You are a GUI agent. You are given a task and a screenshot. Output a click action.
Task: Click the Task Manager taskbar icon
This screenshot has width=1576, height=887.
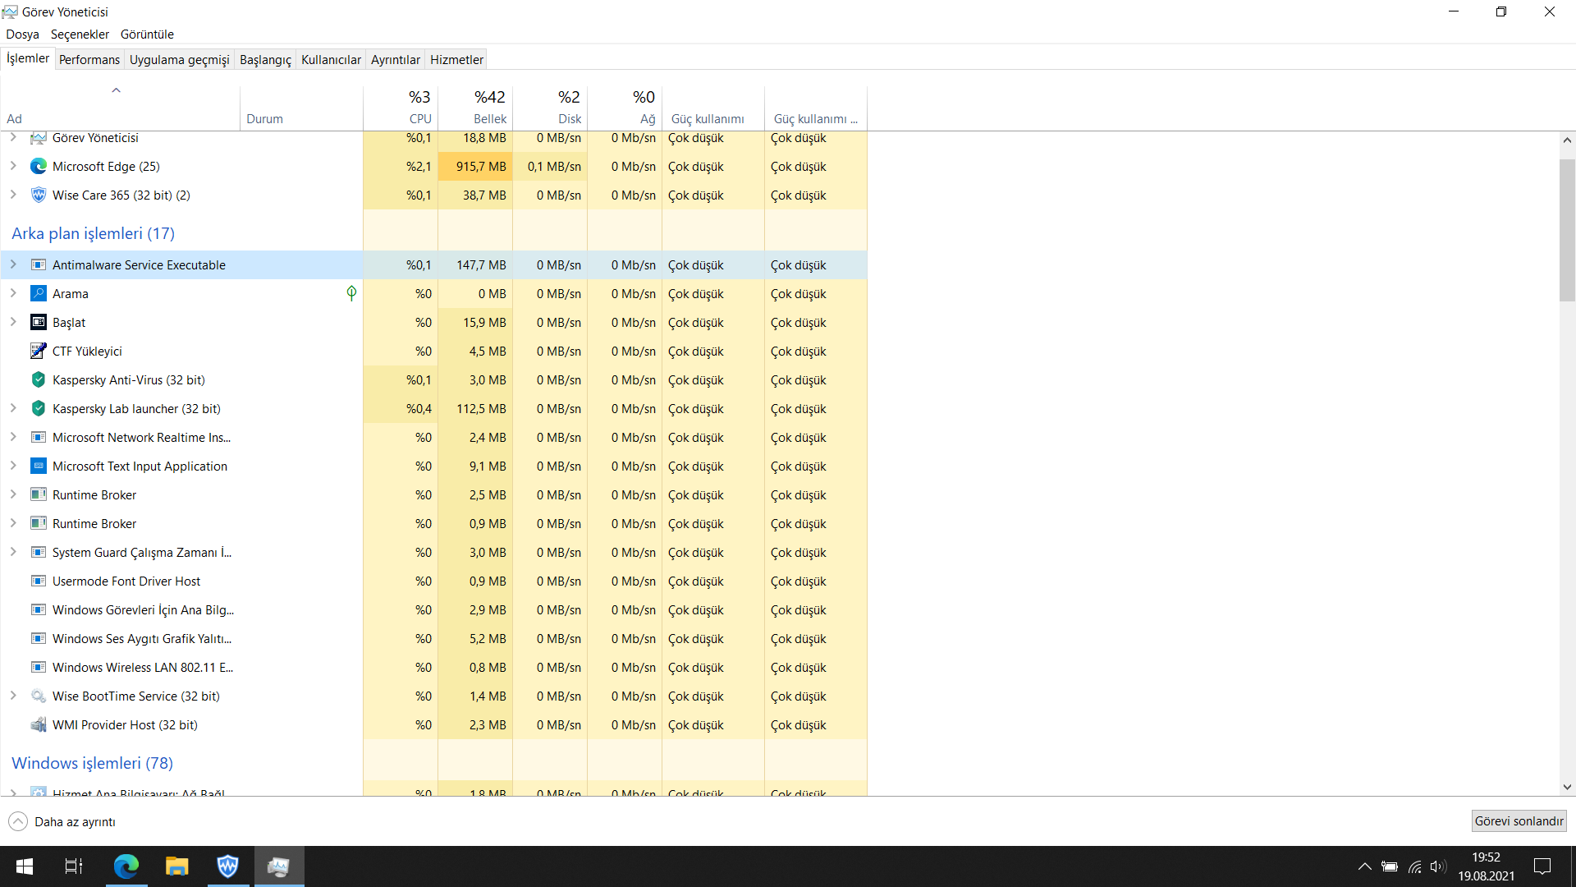pyautogui.click(x=279, y=866)
